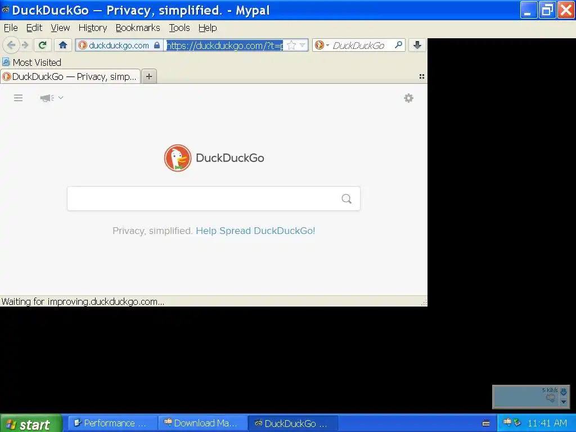The width and height of the screenshot is (576, 432).
Task: Restore down the Mypal window
Action: (x=547, y=10)
